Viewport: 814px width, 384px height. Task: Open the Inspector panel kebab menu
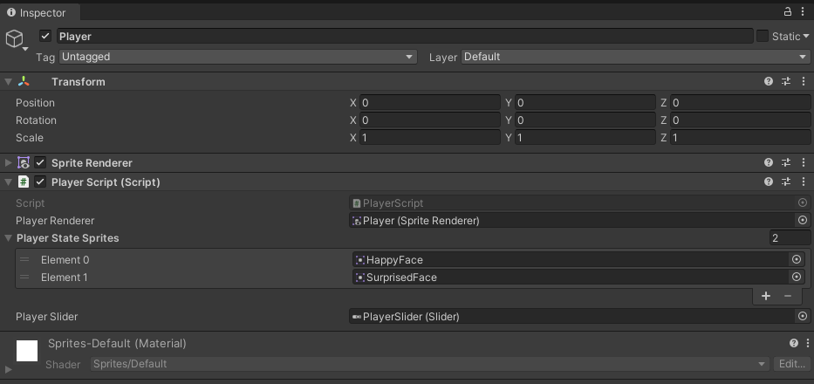click(803, 11)
